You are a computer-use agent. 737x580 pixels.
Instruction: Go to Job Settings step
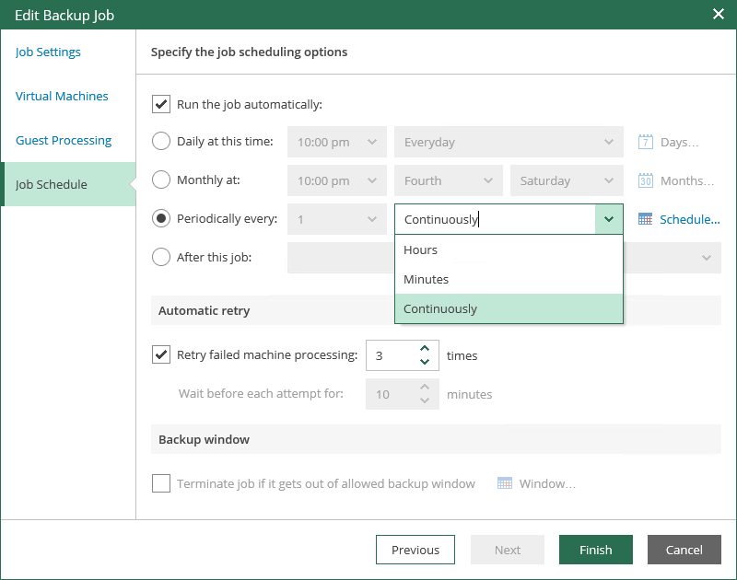click(48, 52)
